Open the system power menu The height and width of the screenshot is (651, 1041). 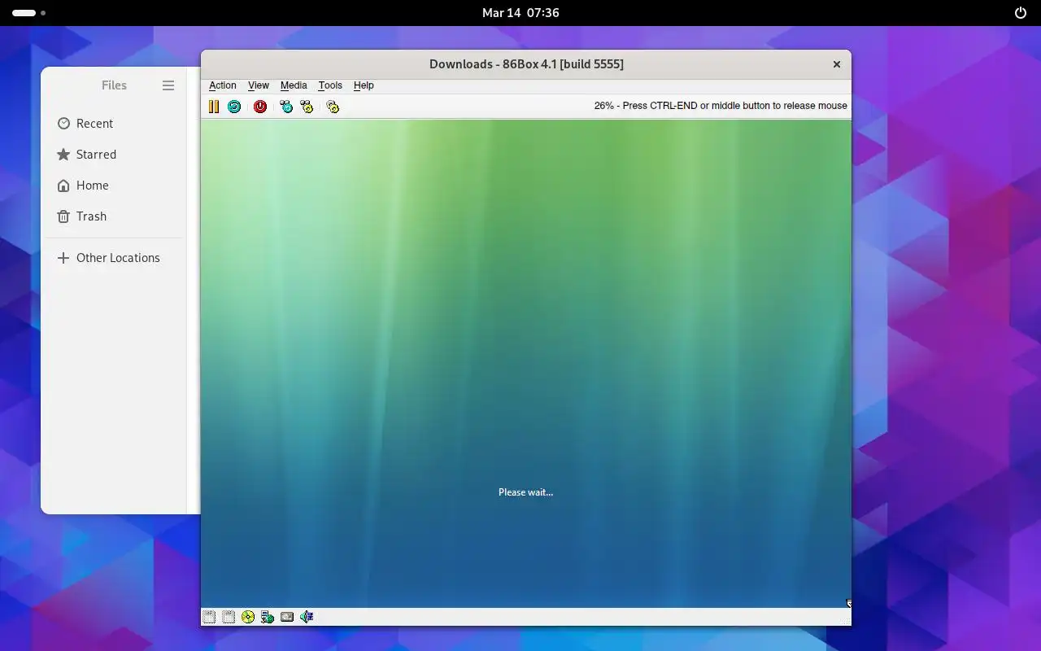(x=1021, y=13)
